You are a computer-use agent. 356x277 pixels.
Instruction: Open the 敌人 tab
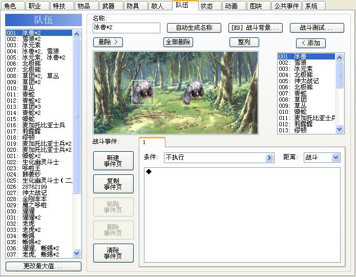point(160,6)
